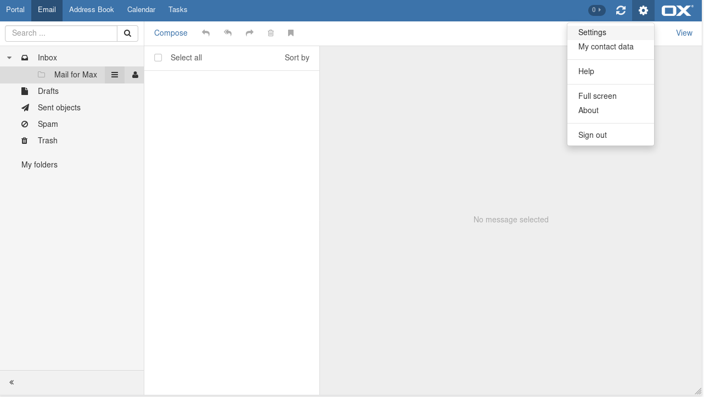The width and height of the screenshot is (704, 397).
Task: Open folder actions menu for Mail for Max
Action: coord(115,75)
